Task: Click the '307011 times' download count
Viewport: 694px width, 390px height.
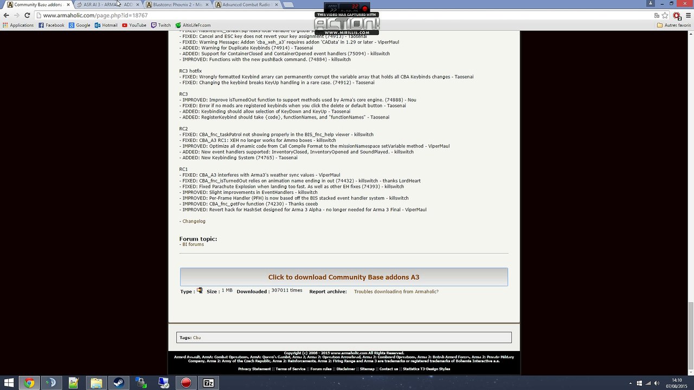Action: coord(287,290)
